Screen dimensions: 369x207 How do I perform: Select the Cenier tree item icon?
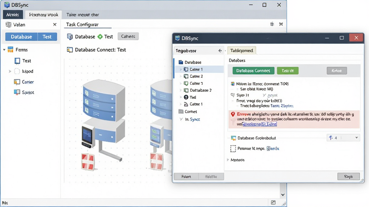pos(17,82)
